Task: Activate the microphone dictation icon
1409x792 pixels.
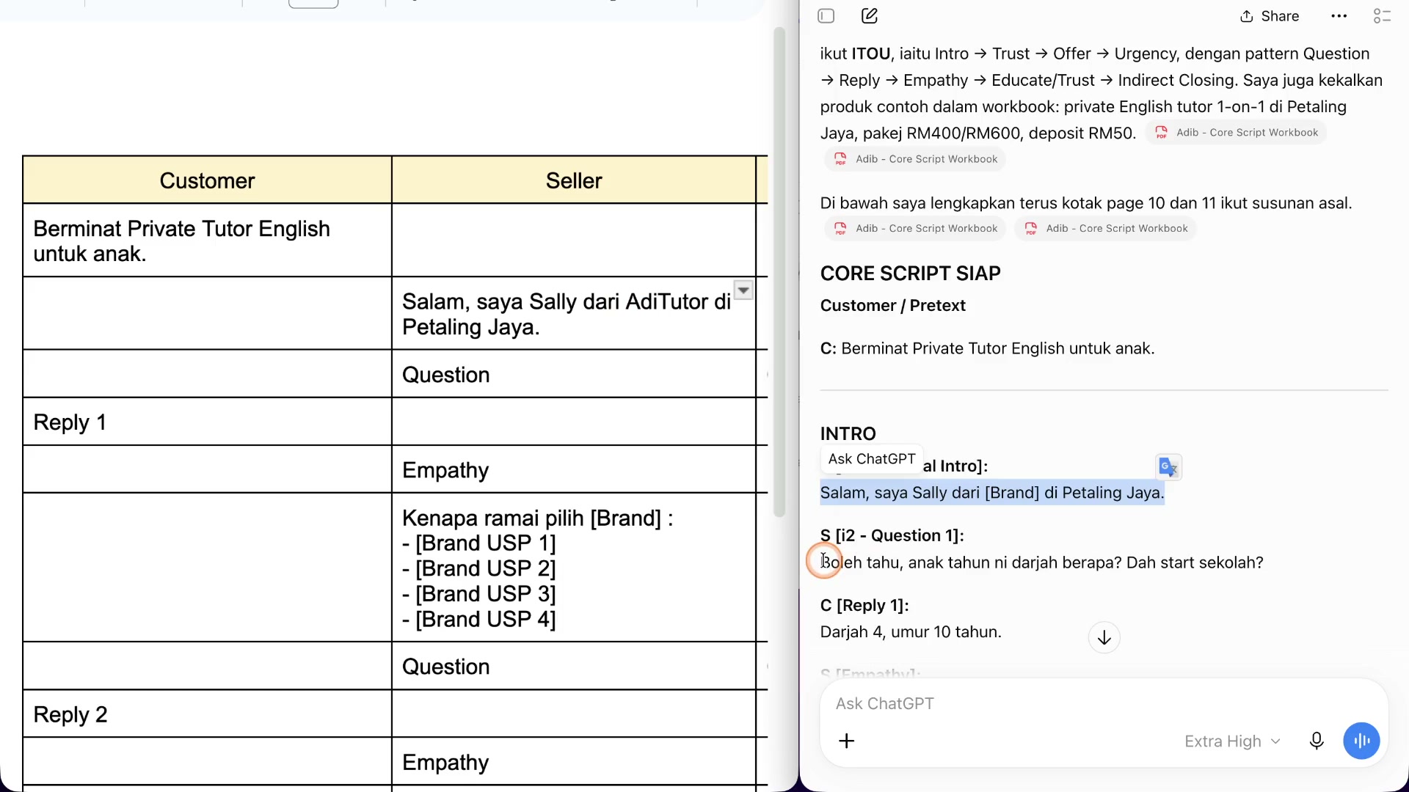Action: click(x=1317, y=741)
